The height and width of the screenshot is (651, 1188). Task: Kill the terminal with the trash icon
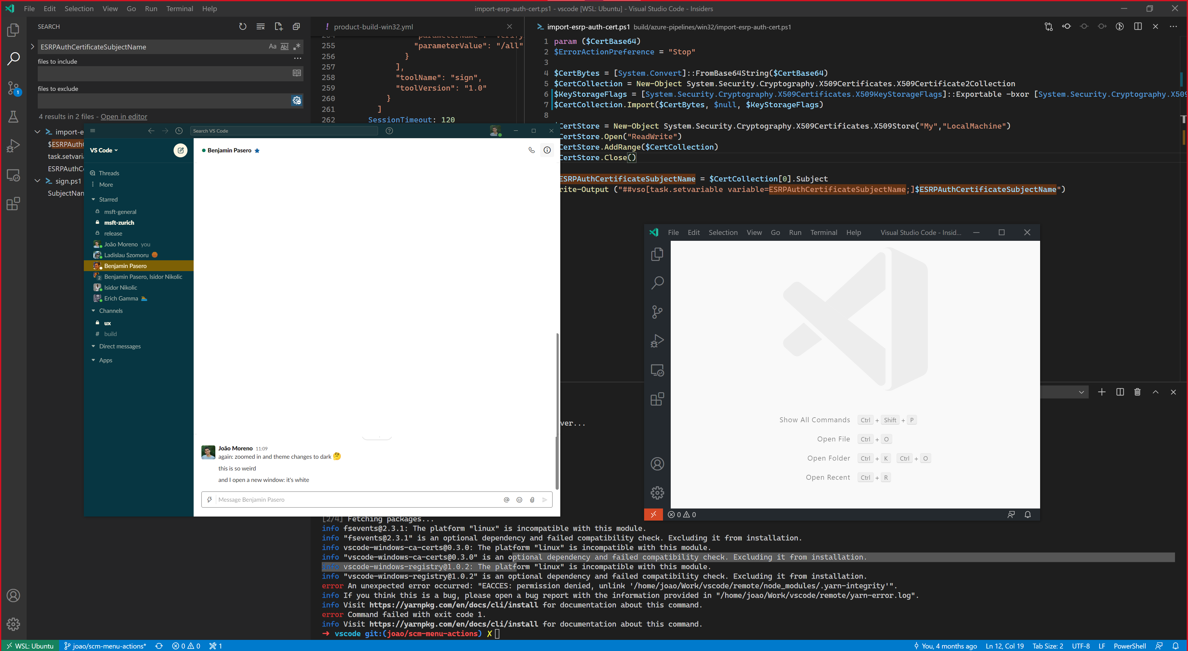pyautogui.click(x=1138, y=392)
